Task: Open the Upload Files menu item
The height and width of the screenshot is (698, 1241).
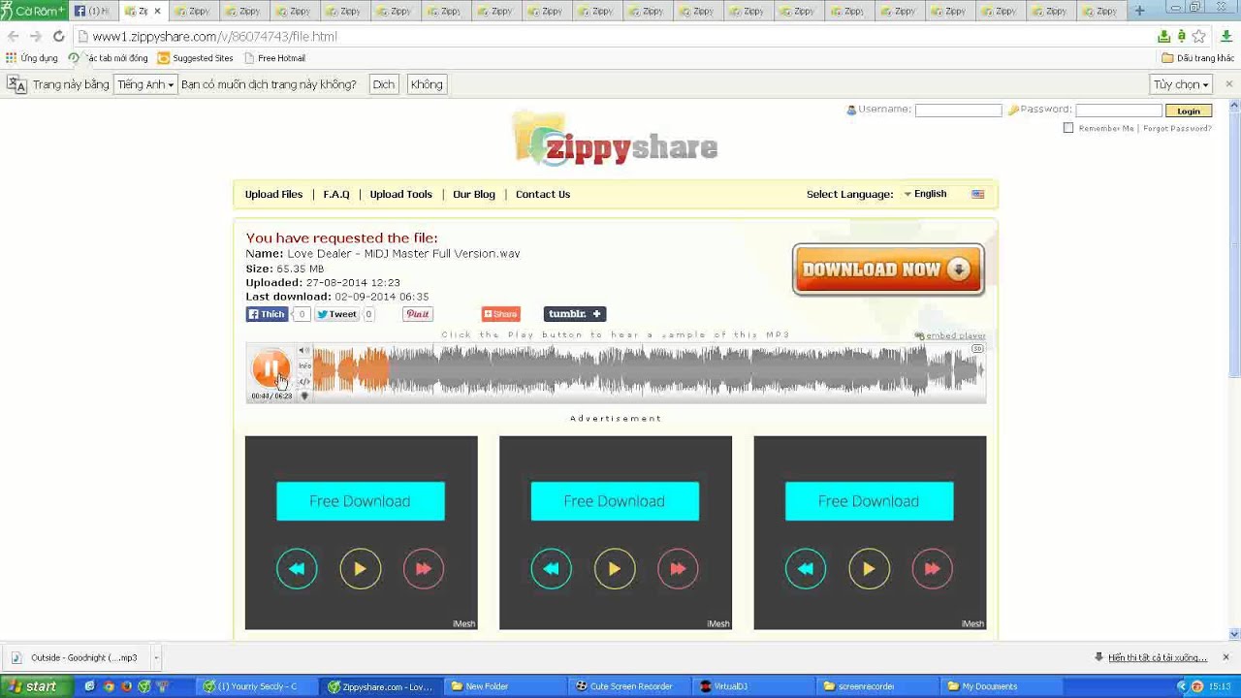Action: tap(273, 194)
